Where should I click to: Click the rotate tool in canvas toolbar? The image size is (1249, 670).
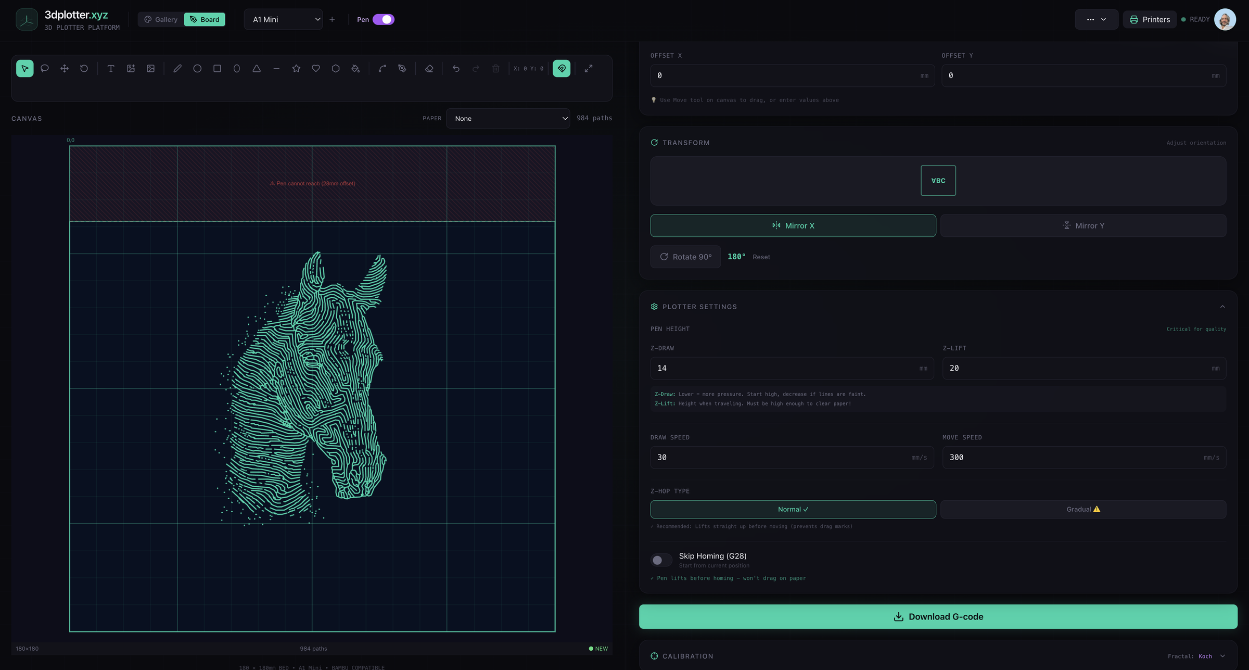click(x=84, y=69)
